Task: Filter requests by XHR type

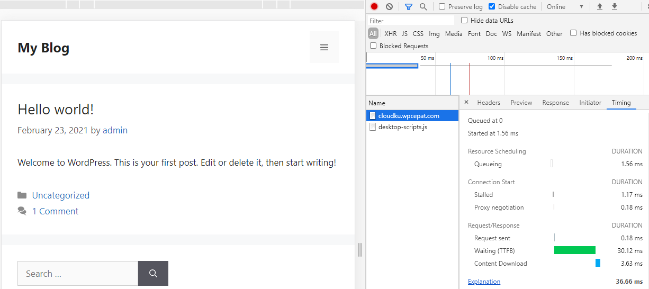Action: pos(390,34)
